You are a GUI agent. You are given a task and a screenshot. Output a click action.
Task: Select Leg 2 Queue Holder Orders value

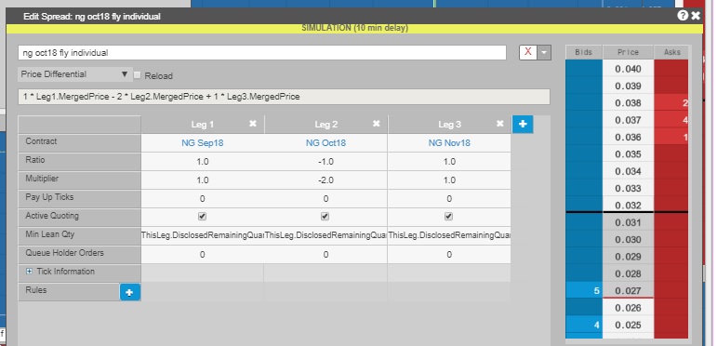[325, 255]
